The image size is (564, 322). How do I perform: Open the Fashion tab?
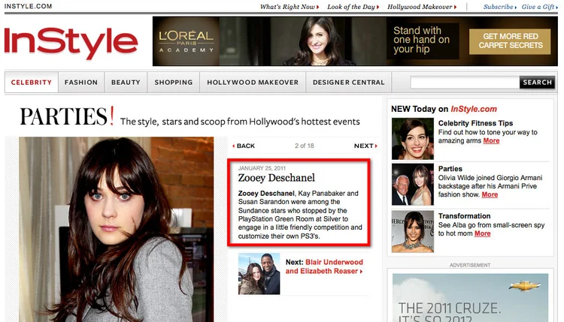(x=81, y=83)
